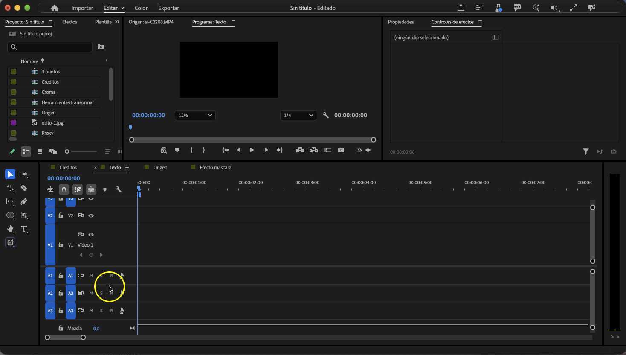Click Mark In bracket button

pyautogui.click(x=191, y=150)
